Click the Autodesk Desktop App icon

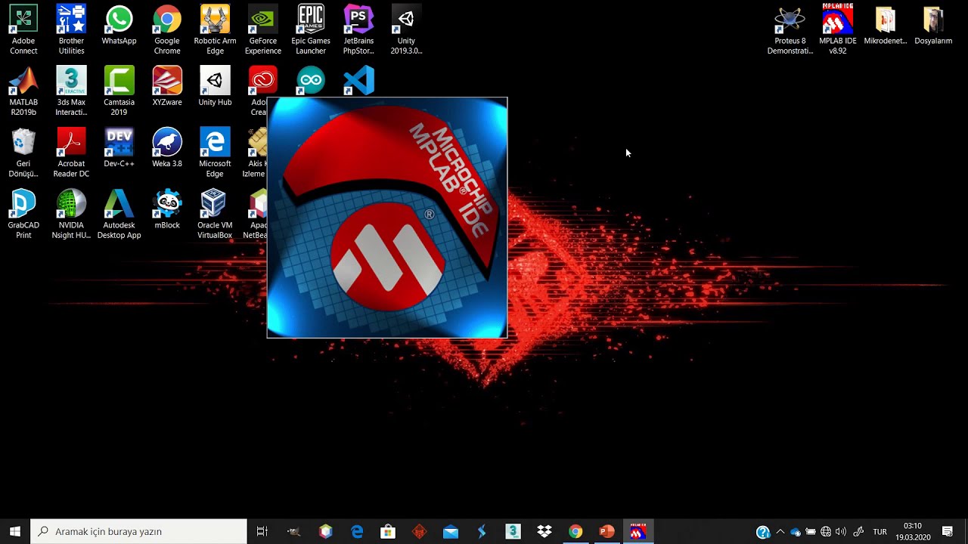(x=119, y=215)
